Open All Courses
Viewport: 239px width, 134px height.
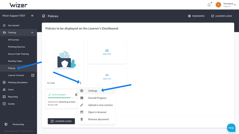click(14, 40)
